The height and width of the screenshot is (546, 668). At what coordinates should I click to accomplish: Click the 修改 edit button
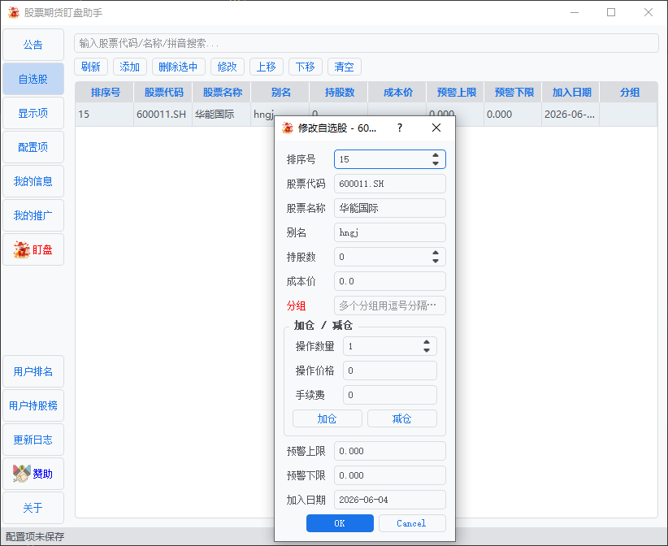pyautogui.click(x=227, y=67)
